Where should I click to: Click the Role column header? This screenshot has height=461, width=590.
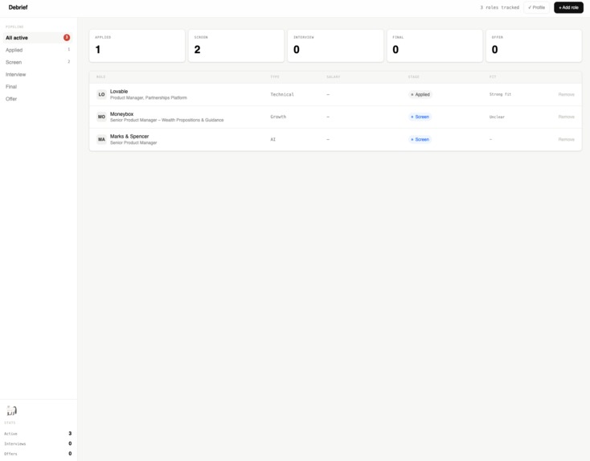tap(100, 77)
